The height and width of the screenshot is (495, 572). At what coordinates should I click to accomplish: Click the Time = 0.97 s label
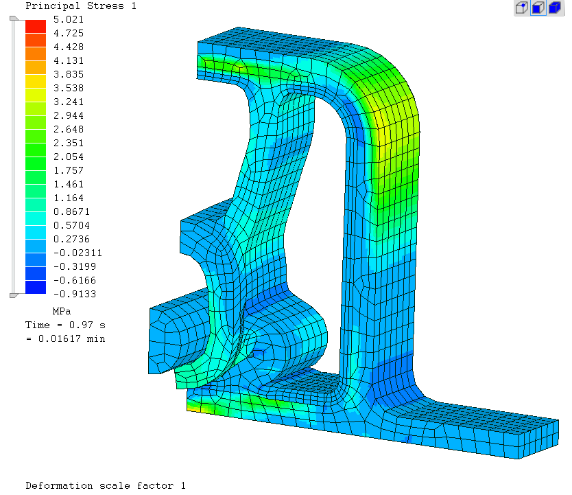65,325
